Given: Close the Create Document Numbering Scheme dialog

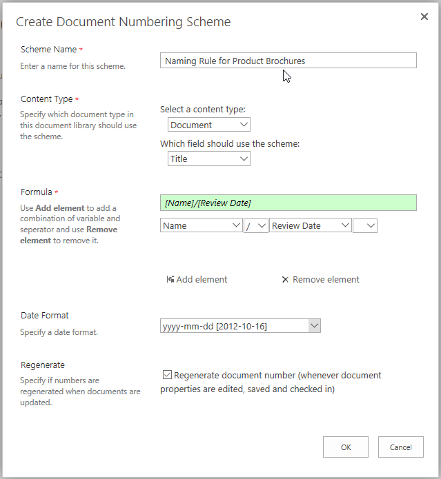Looking at the screenshot, I should [424, 17].
